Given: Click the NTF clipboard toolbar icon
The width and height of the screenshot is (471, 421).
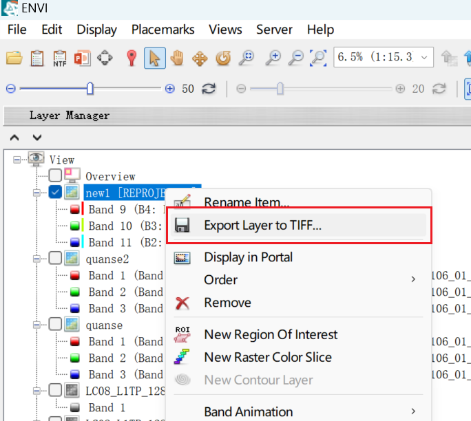Looking at the screenshot, I should click(x=60, y=58).
